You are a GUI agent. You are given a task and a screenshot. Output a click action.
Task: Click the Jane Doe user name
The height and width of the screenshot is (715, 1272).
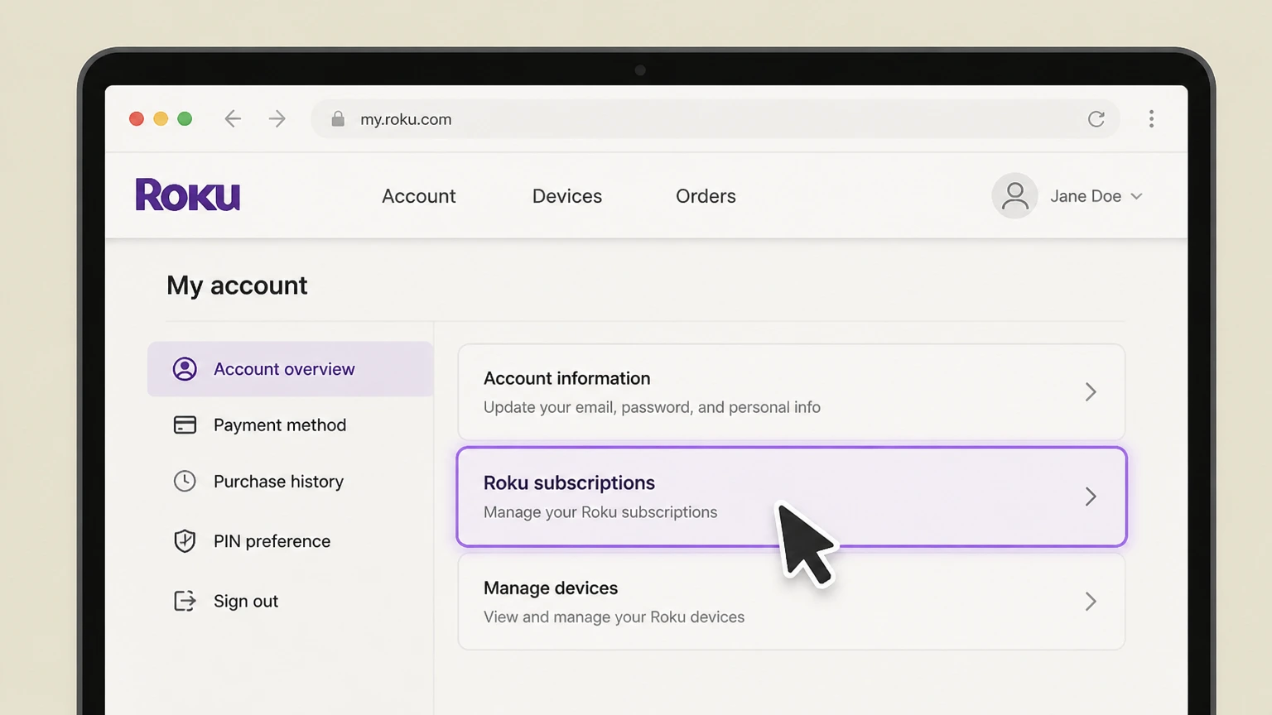1086,196
